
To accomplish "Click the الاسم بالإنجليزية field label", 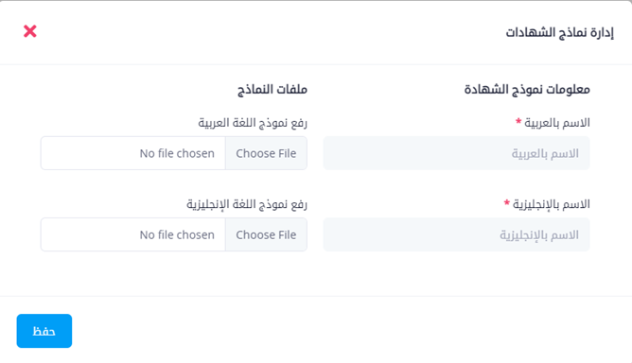I will pyautogui.click(x=551, y=204).
